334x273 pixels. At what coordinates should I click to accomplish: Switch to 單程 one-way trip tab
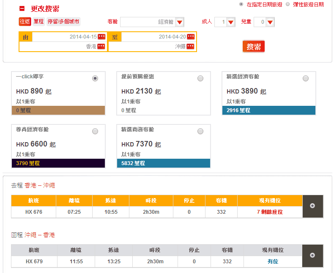click(x=38, y=22)
